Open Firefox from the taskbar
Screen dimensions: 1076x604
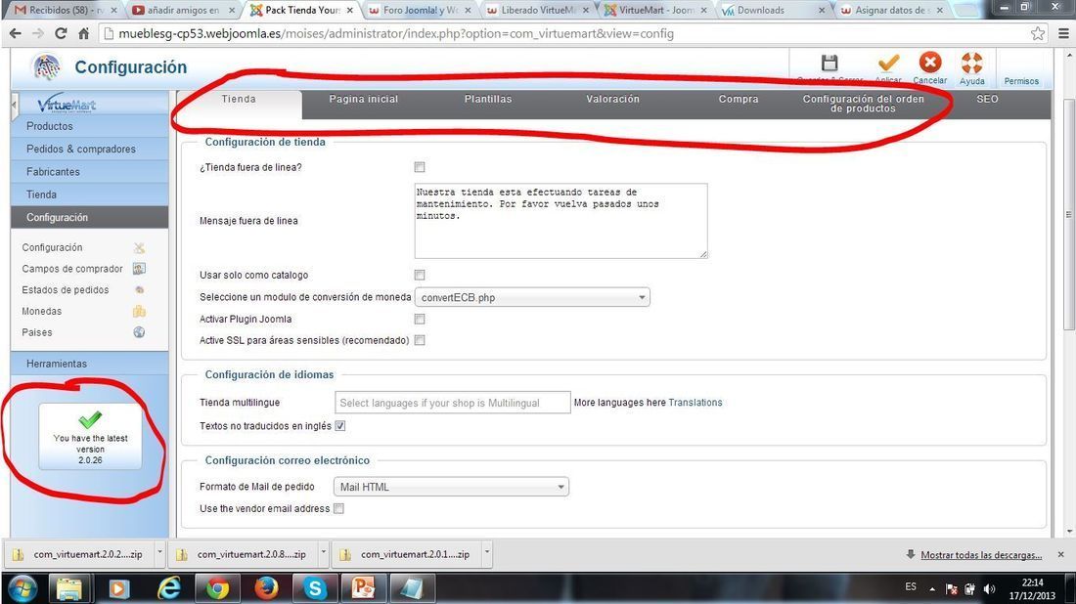pos(266,589)
